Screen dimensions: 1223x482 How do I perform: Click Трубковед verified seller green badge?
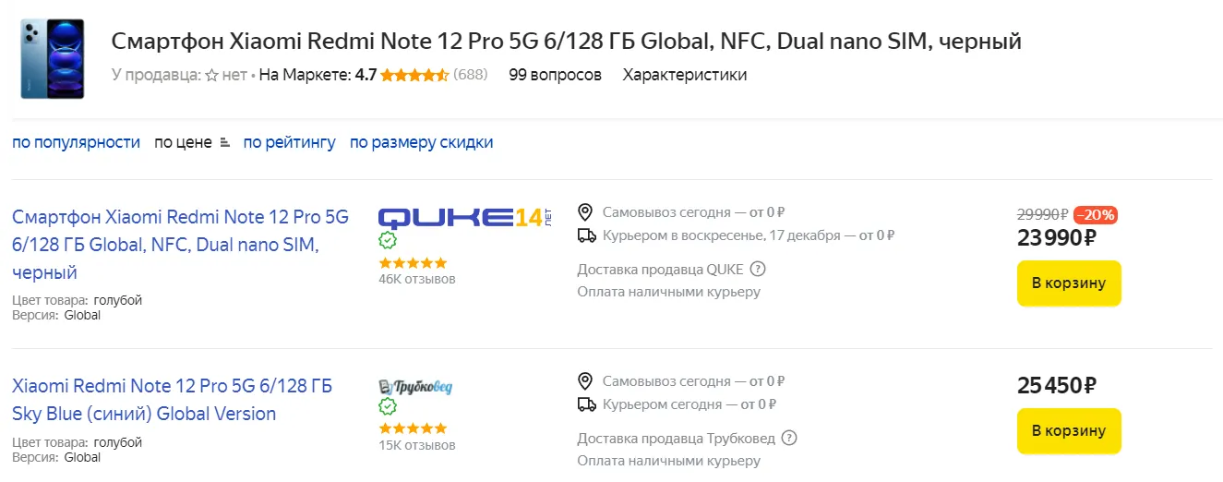pyautogui.click(x=388, y=407)
